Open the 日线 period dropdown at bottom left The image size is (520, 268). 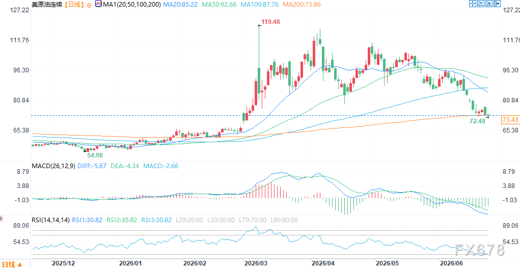tap(12, 264)
